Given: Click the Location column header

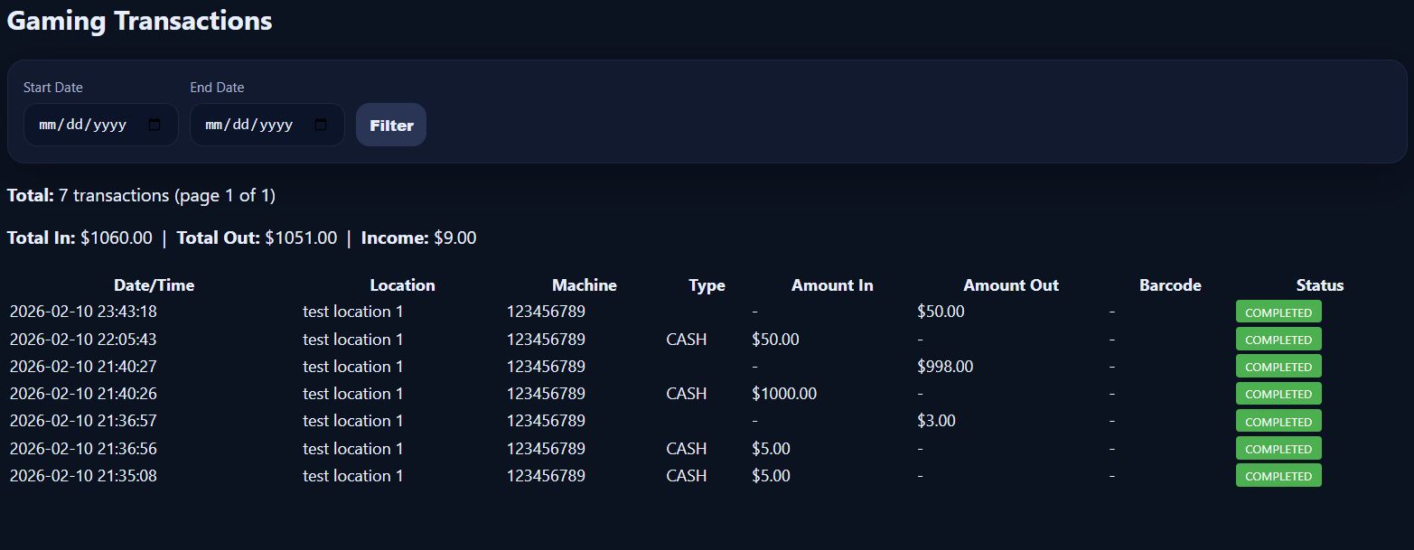Looking at the screenshot, I should [402, 285].
